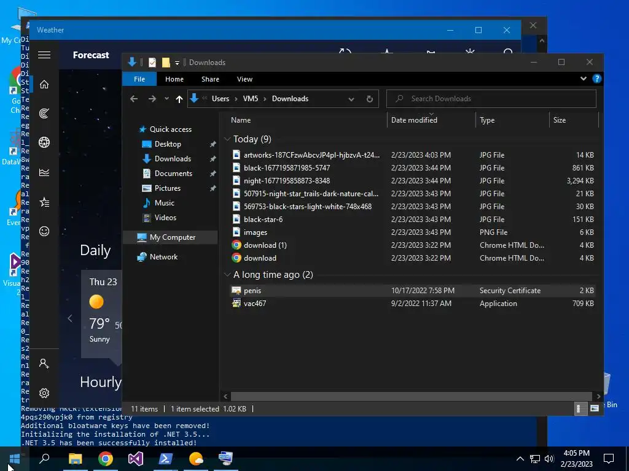Select My Computer in navigation pane
Image resolution: width=629 pixels, height=471 pixels.
(x=172, y=237)
